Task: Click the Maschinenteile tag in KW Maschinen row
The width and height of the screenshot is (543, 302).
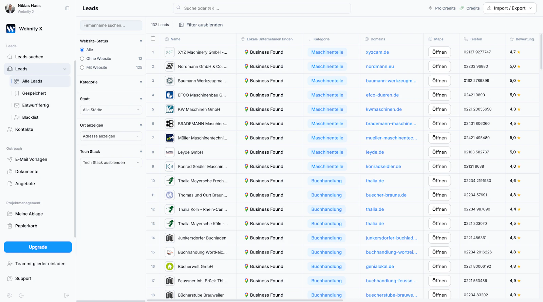Action: (x=327, y=109)
